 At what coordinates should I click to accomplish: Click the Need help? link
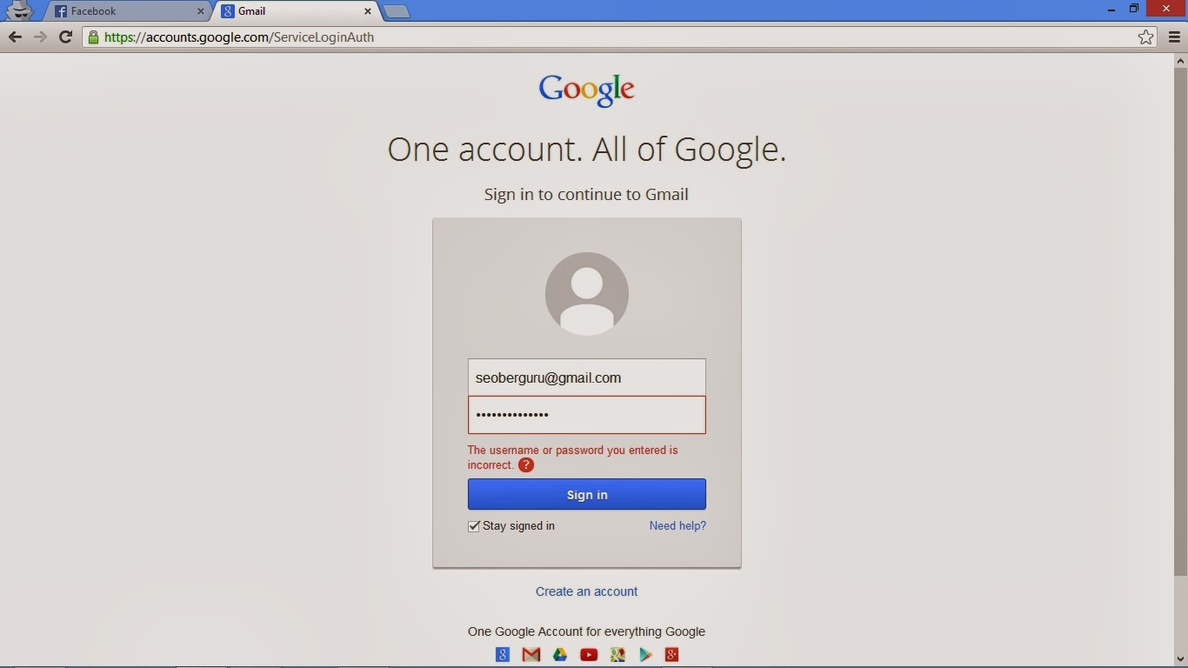(677, 525)
